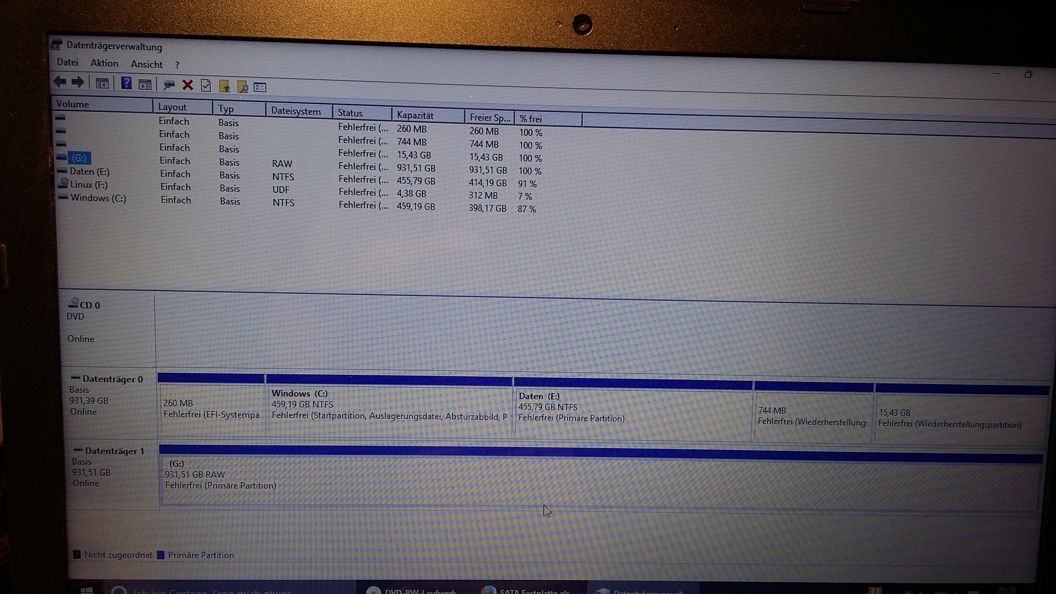1056x594 pixels.
Task: Click the blue Help question mark icon
Action: tap(126, 83)
